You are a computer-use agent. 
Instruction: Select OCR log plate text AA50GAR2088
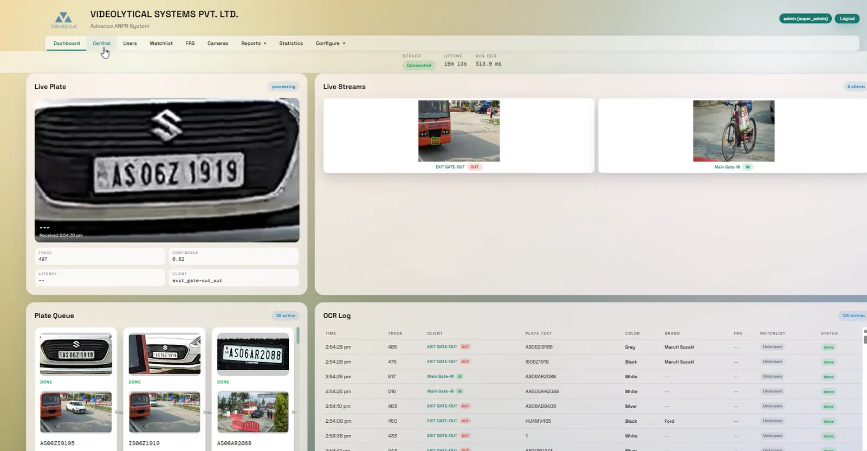(542, 391)
